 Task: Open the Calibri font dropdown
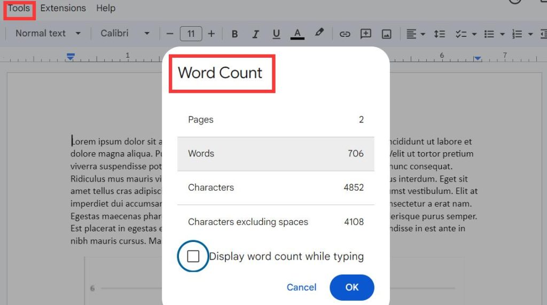coord(124,33)
